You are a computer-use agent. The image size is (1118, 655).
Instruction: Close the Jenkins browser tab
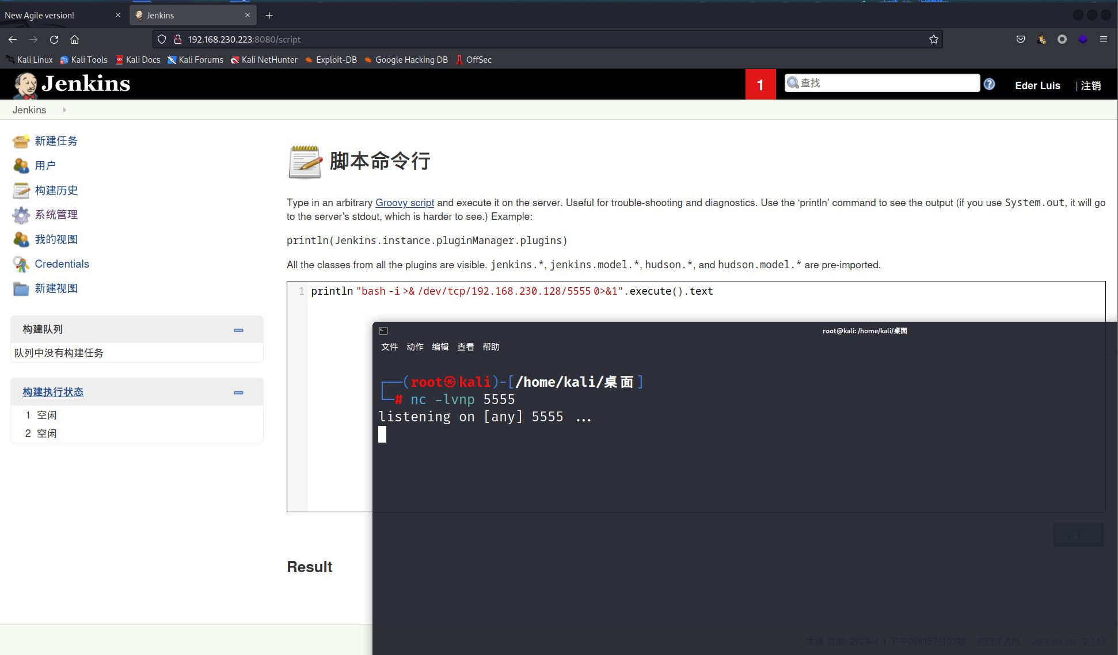coord(248,15)
